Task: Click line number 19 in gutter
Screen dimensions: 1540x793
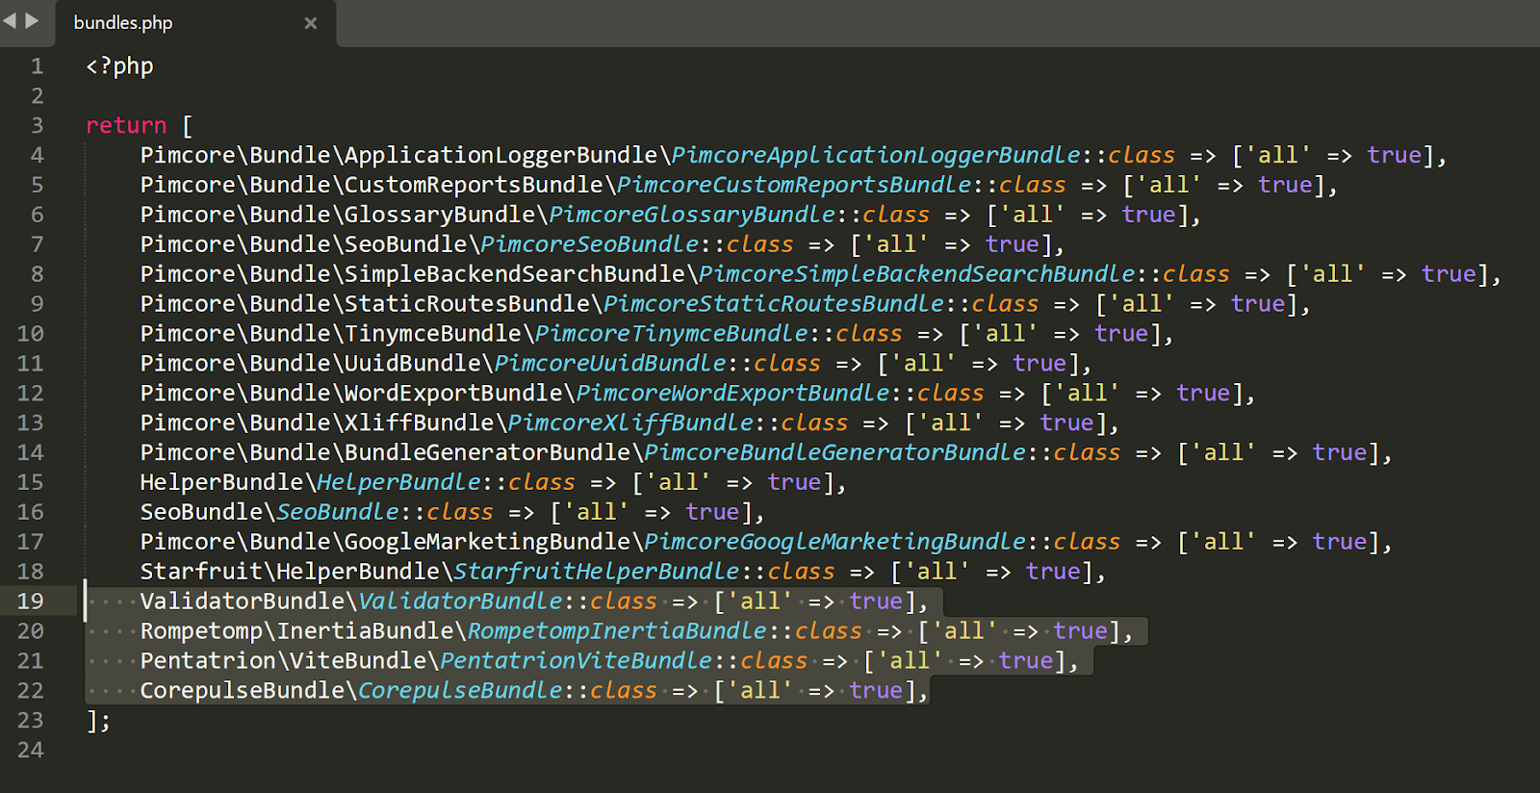Action: (x=31, y=601)
